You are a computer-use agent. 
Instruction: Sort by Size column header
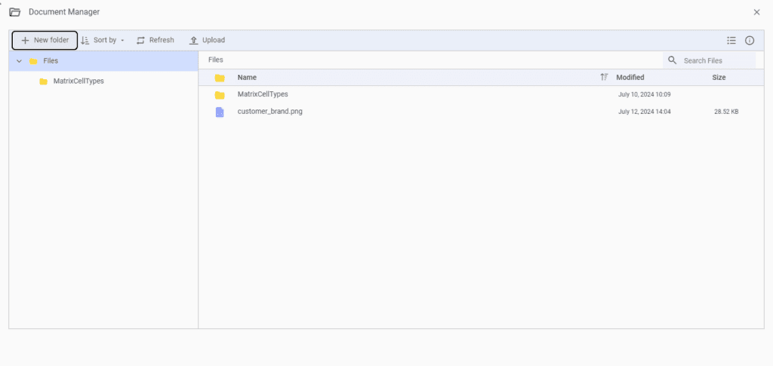(719, 77)
